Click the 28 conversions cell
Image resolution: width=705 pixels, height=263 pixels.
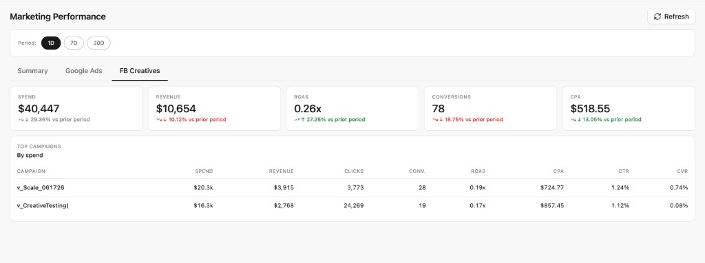[422, 187]
